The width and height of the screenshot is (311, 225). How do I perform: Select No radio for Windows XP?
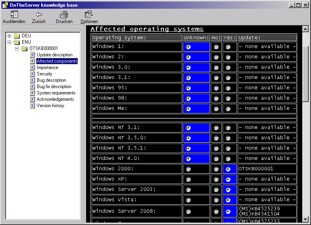tap(216, 179)
